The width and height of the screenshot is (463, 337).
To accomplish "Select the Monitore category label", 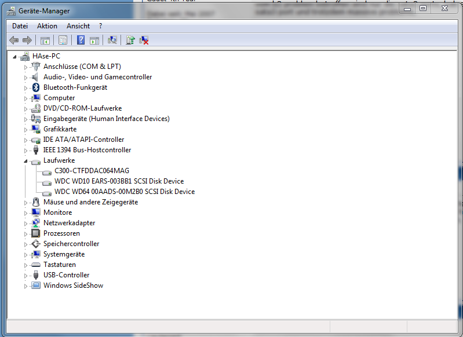I will coord(57,213).
